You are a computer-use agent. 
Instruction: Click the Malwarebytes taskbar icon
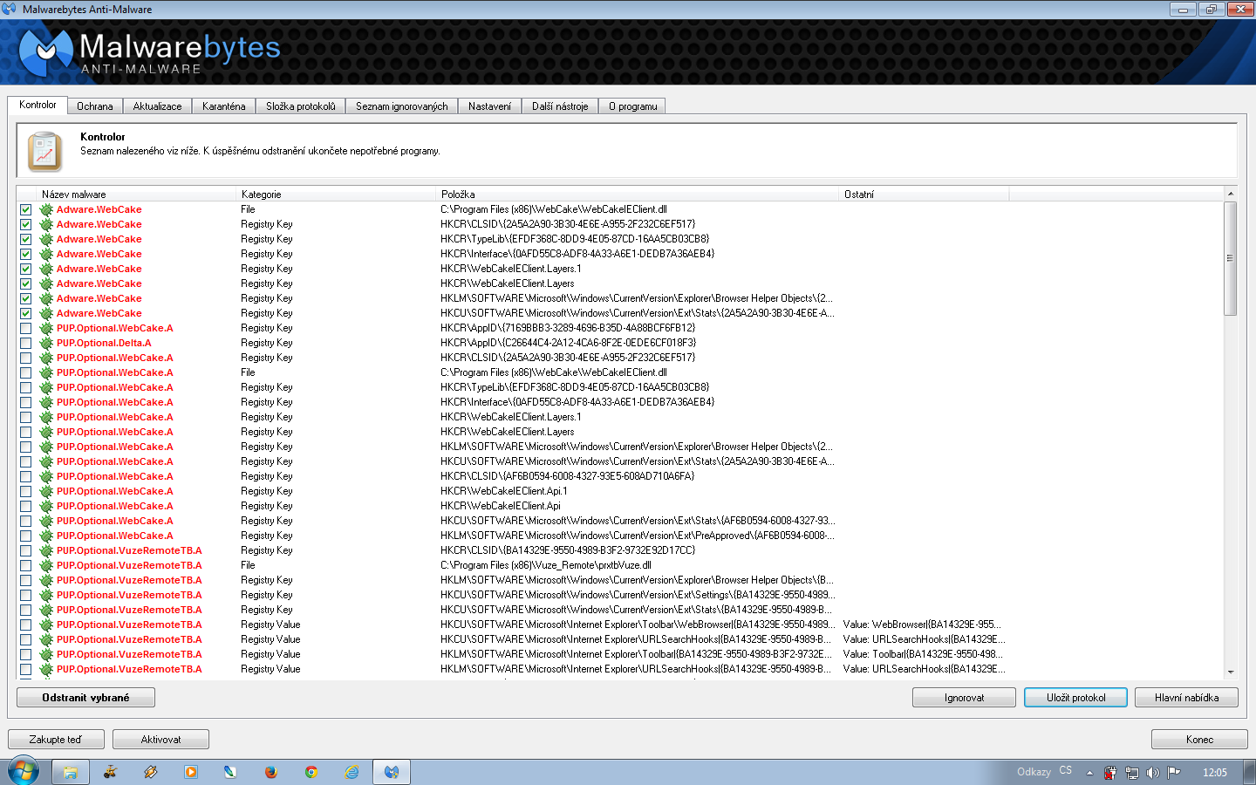pyautogui.click(x=392, y=772)
